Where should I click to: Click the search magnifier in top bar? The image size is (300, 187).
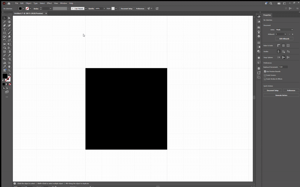(x=271, y=3)
